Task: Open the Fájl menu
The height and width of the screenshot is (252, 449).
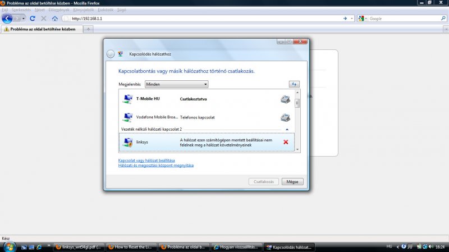Action: [x=5, y=10]
